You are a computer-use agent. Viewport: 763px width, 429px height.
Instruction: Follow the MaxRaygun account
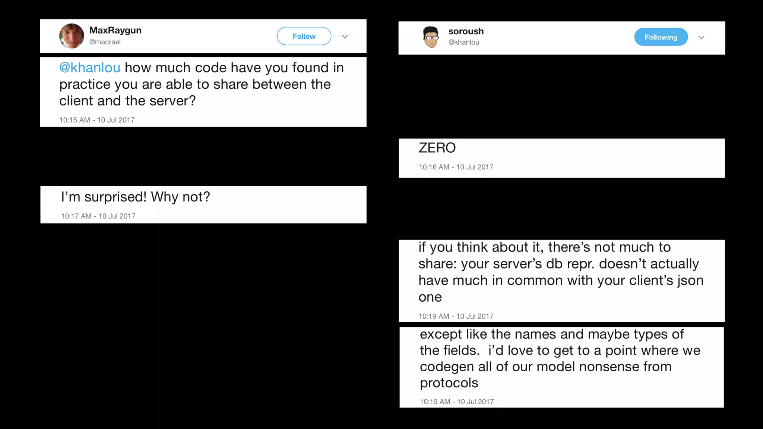point(304,36)
